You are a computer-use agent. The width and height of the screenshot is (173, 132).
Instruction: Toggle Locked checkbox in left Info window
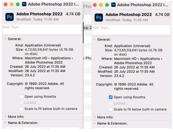click(21, 103)
